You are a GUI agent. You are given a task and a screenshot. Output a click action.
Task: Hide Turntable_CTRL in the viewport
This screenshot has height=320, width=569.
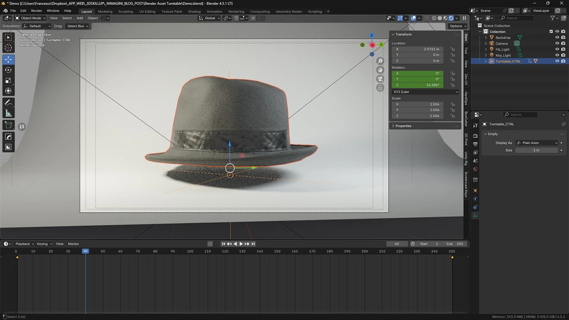[557, 61]
